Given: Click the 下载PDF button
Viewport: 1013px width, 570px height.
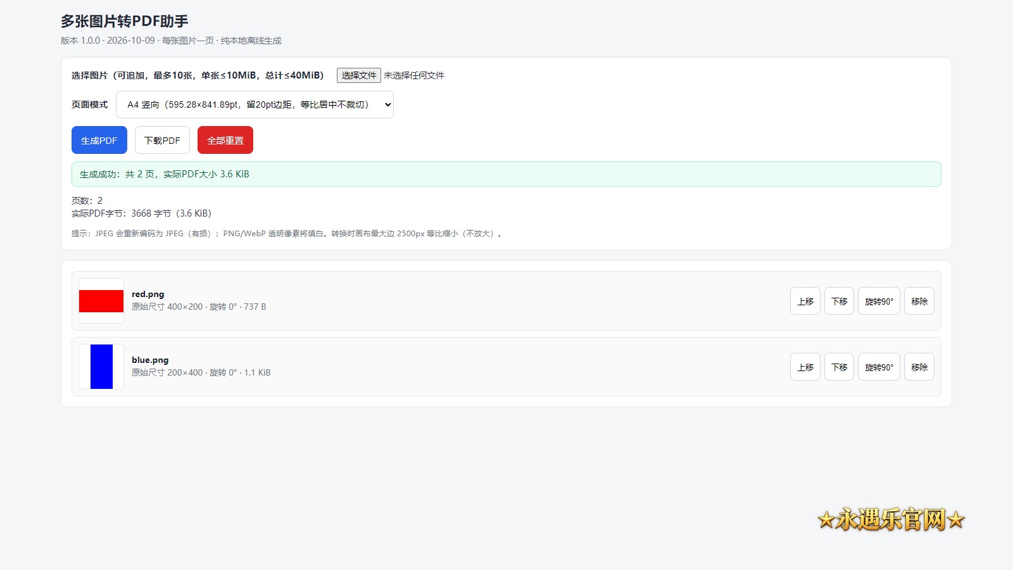Looking at the screenshot, I should (162, 140).
